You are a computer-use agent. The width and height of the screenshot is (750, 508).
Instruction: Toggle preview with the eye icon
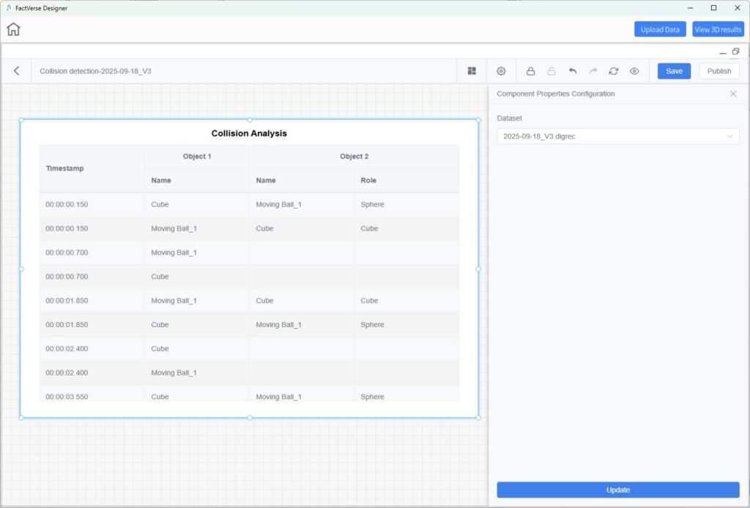coord(634,71)
